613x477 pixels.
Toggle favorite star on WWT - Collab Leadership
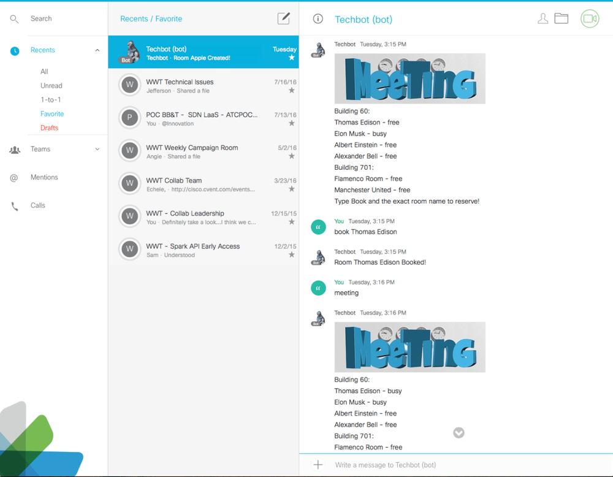[x=292, y=222]
